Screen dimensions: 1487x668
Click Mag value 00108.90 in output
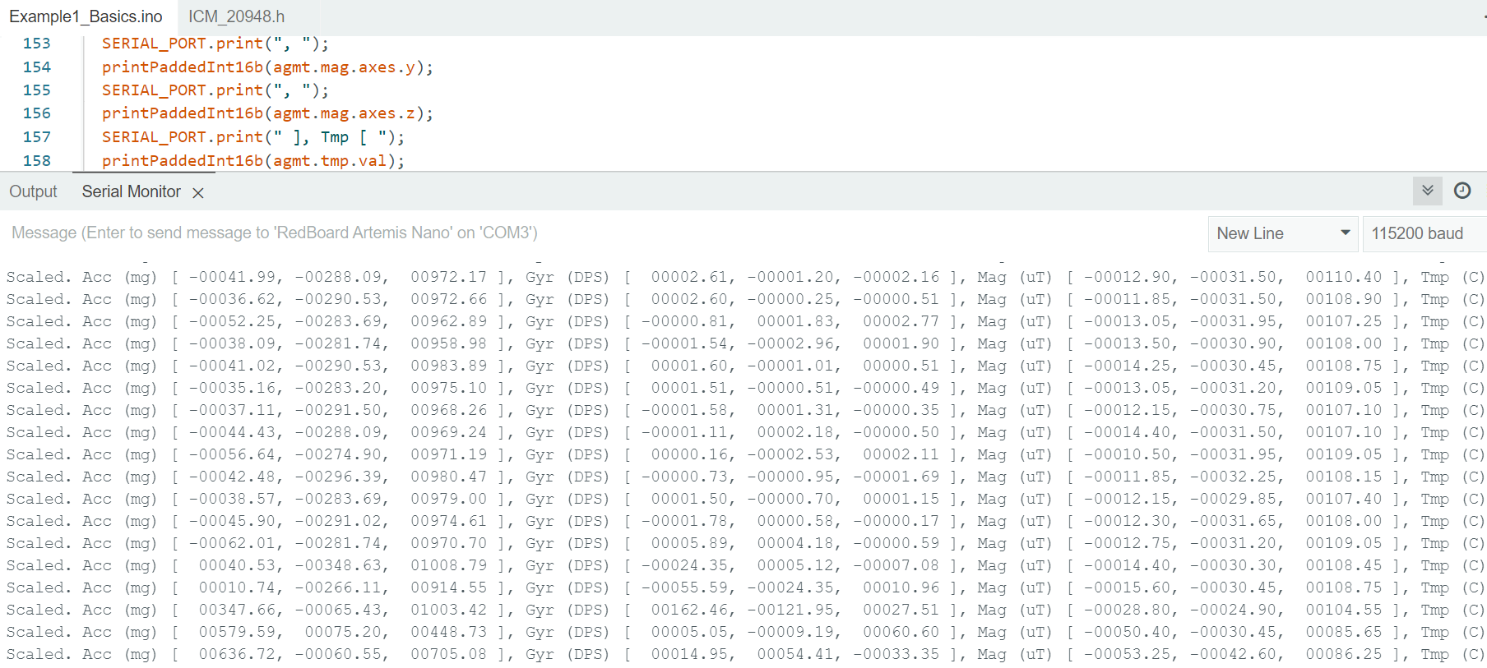[x=1344, y=300]
